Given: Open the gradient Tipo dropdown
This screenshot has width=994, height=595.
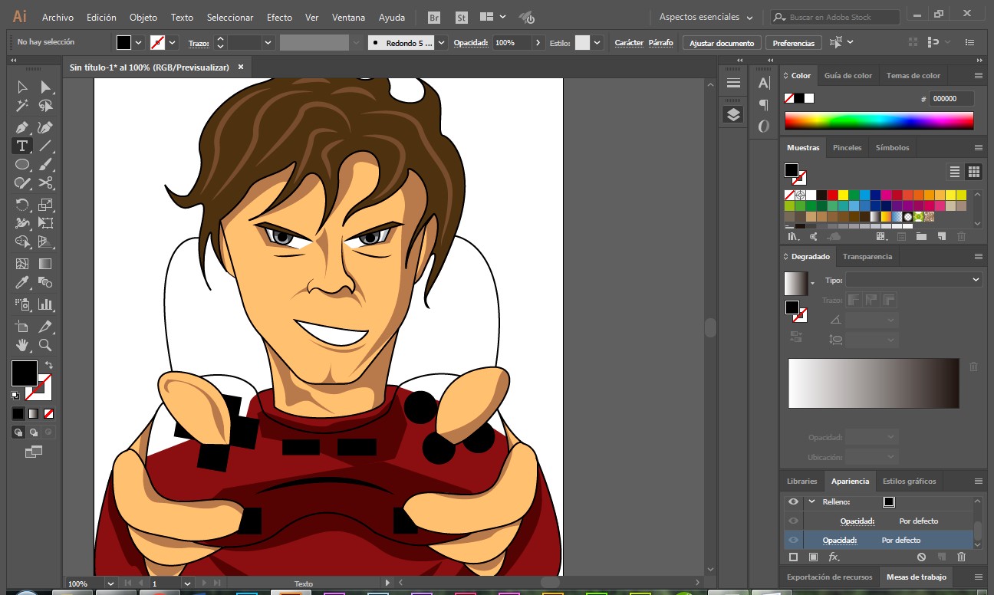Looking at the screenshot, I should pyautogui.click(x=913, y=280).
